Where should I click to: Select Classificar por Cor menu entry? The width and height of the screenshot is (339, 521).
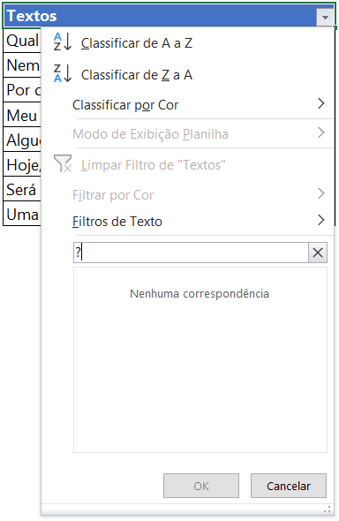point(125,105)
